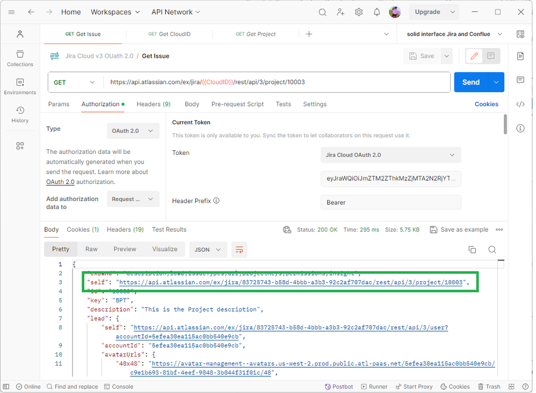Open the Comments icon in right sidebar
Viewport: 536px width, 393px height.
[520, 80]
